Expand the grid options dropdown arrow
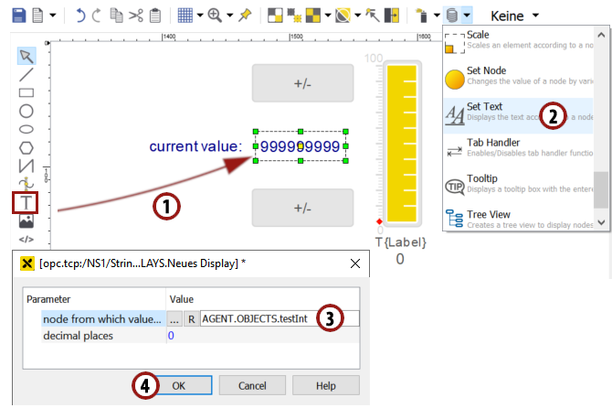612x408 pixels. [x=200, y=16]
